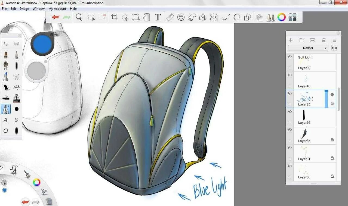The image size is (348, 206).
Task: Toggle transparency lock on Layer35
Action: (x=332, y=140)
